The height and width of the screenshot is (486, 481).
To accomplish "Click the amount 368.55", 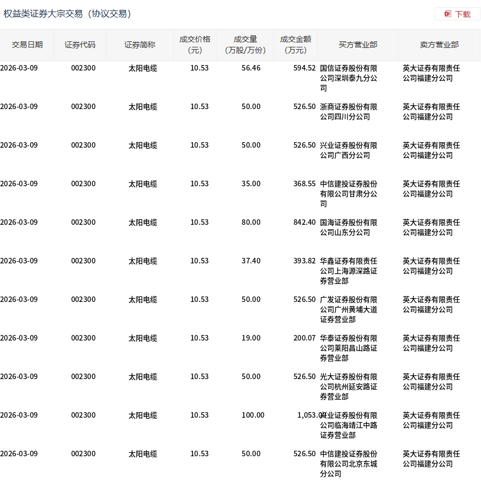I will pos(304,184).
